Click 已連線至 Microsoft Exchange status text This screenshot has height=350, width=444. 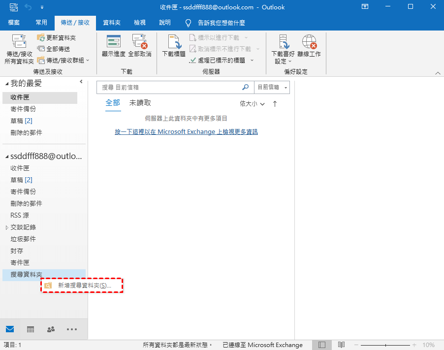point(262,345)
